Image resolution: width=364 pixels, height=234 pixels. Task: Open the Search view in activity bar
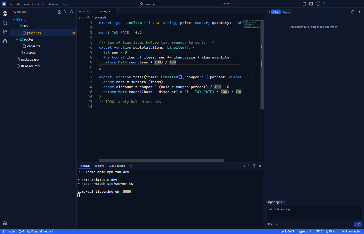click(x=5, y=23)
